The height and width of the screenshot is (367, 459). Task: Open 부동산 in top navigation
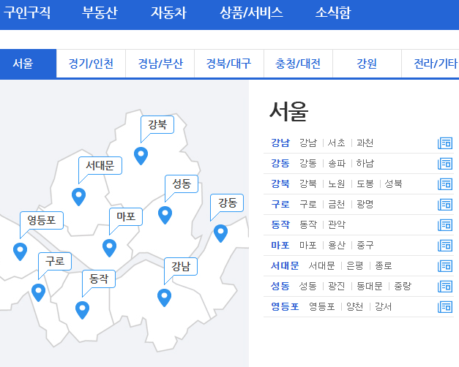click(100, 13)
